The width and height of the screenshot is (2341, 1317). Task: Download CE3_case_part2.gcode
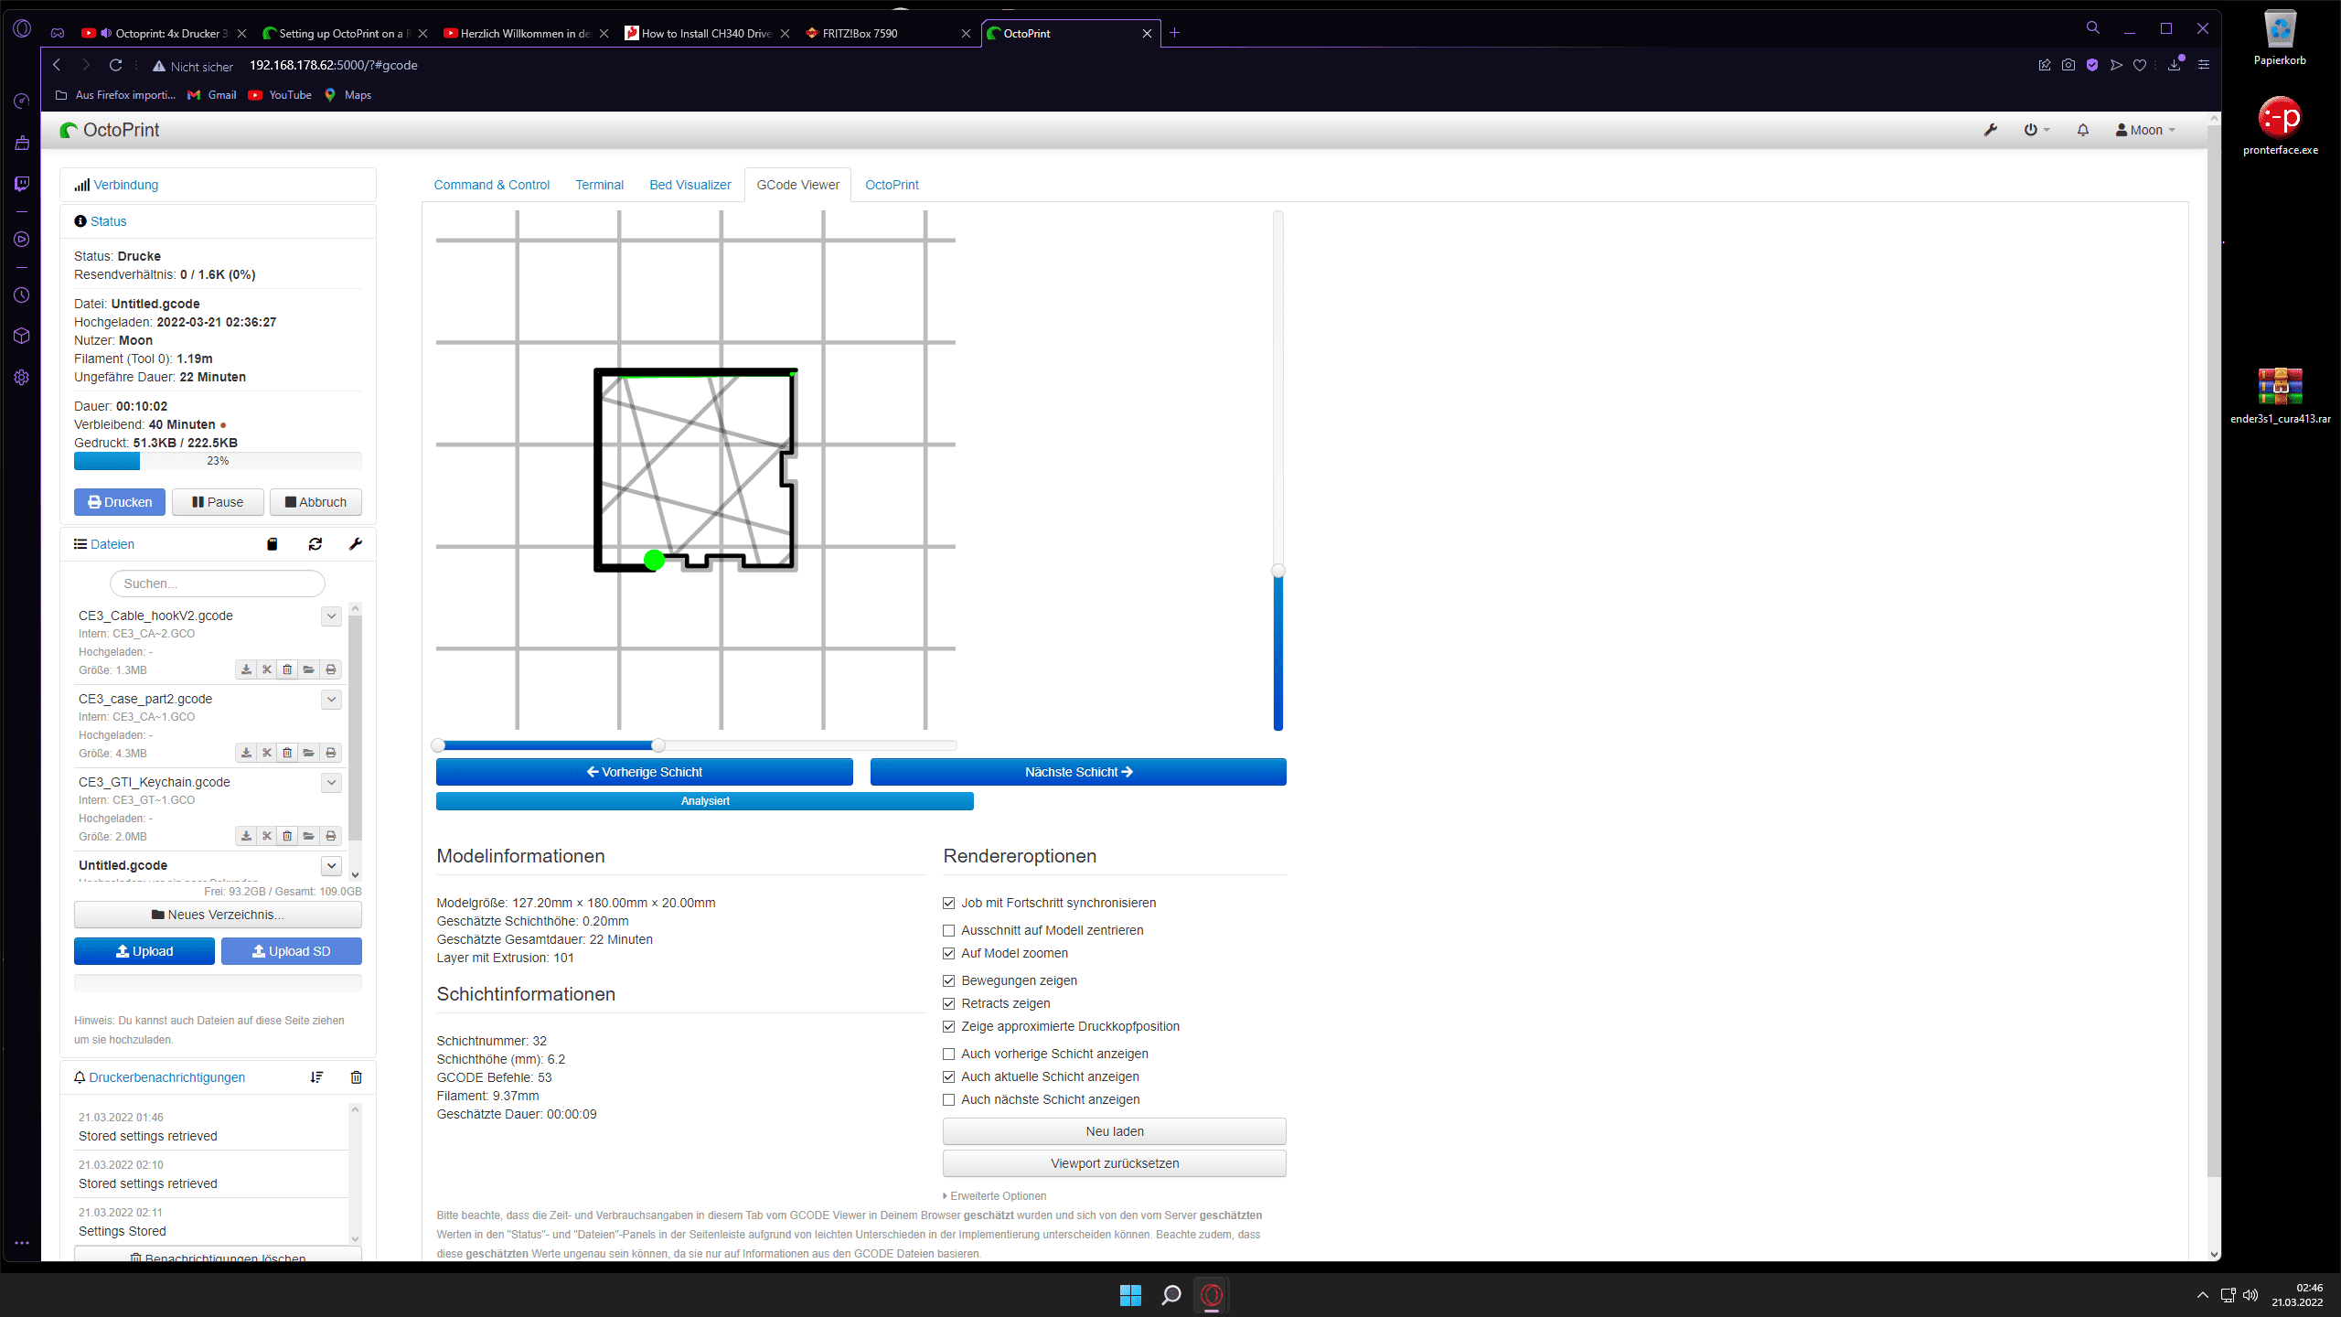click(x=246, y=753)
